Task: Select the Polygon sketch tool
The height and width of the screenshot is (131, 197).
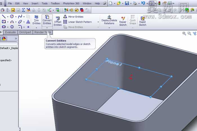Action: point(12,27)
